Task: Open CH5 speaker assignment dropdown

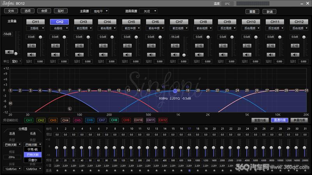Action: [131, 28]
